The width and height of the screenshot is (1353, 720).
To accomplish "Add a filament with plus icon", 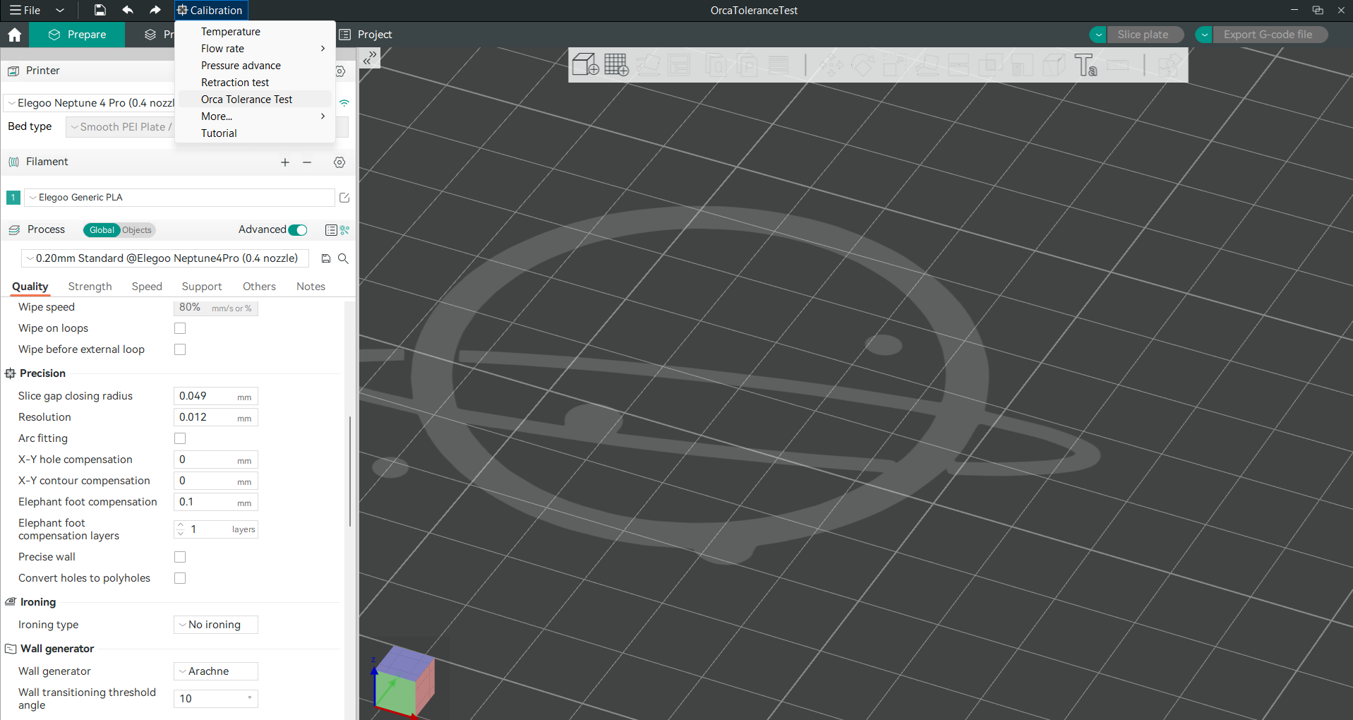I will click(285, 162).
